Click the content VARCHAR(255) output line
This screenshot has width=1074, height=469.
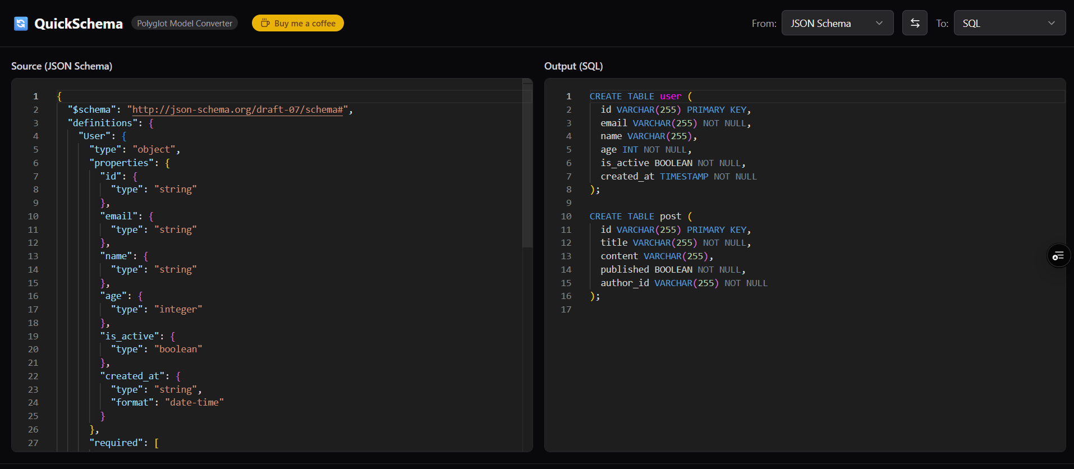(x=657, y=256)
